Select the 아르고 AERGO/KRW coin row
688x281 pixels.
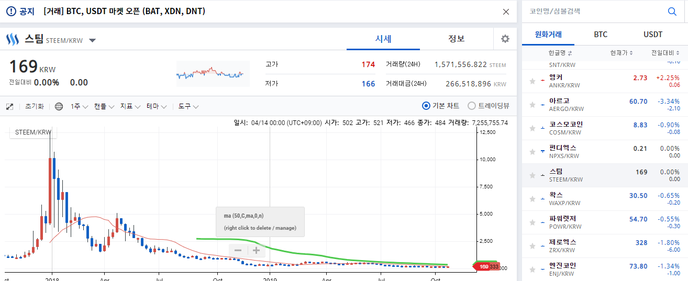(605, 105)
